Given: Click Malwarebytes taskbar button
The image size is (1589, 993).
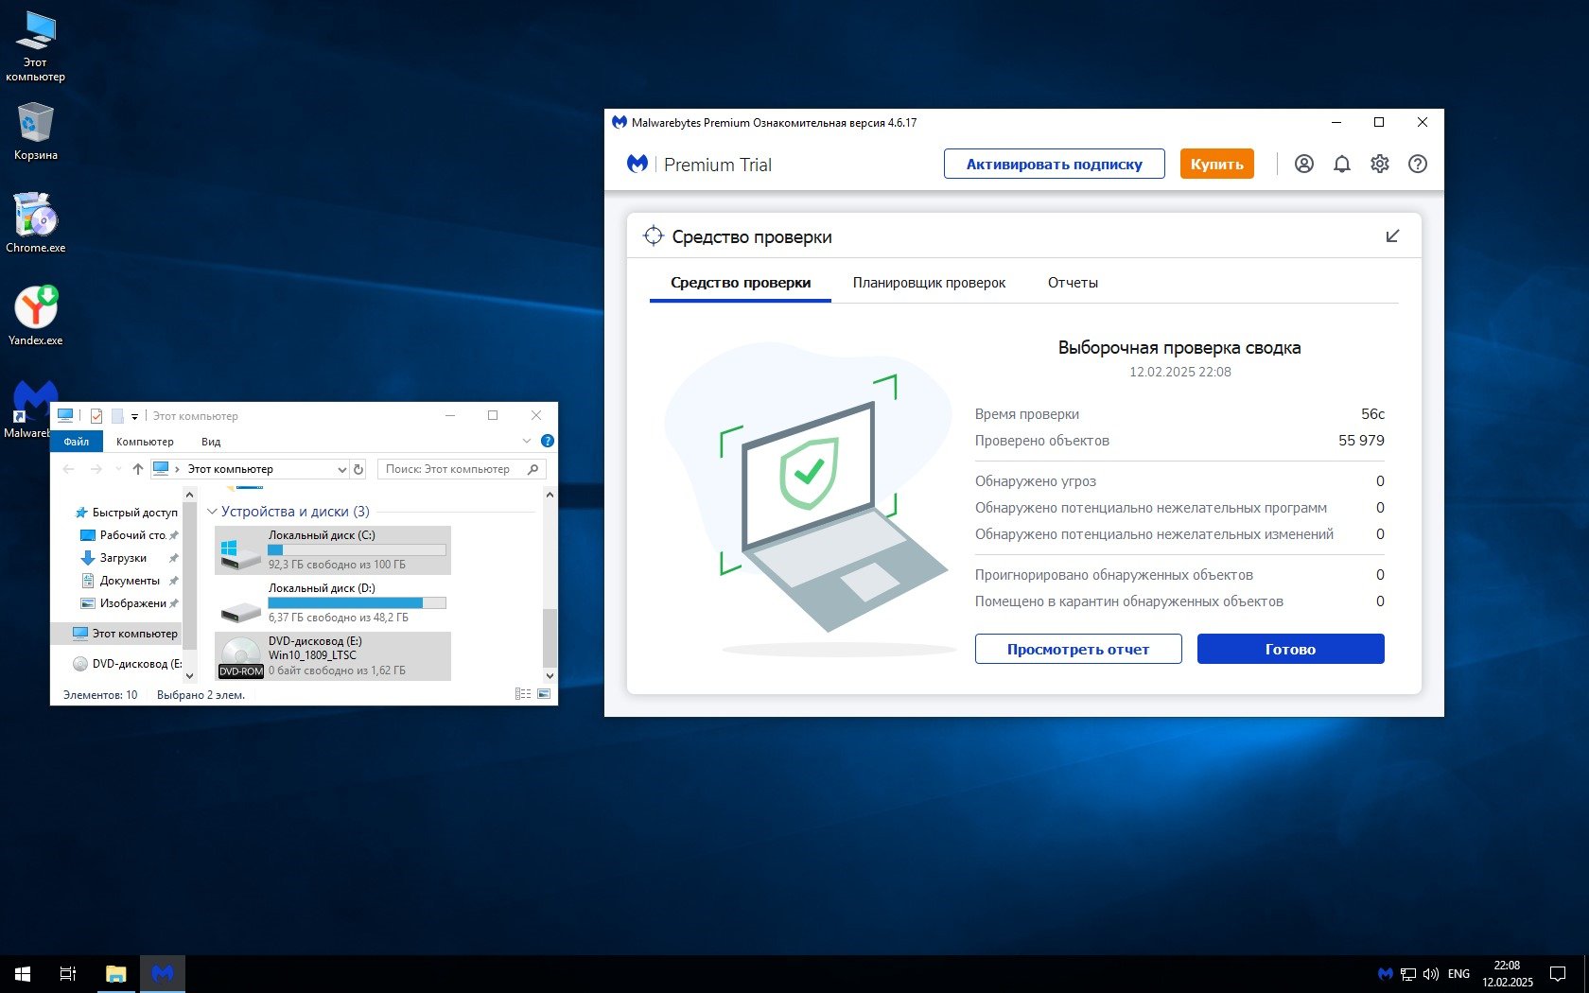Looking at the screenshot, I should [x=163, y=973].
